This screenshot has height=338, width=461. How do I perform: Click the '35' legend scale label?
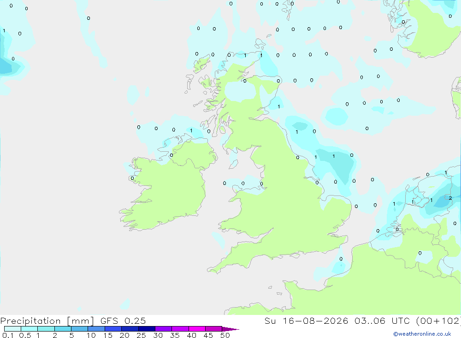(x=175, y=335)
